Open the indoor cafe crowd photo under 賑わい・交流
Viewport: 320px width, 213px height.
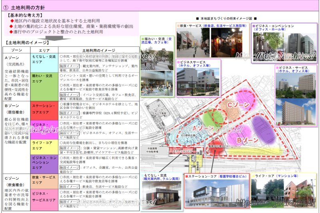(157, 84)
